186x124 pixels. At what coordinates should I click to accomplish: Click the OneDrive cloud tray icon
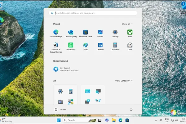(x=161, y=120)
